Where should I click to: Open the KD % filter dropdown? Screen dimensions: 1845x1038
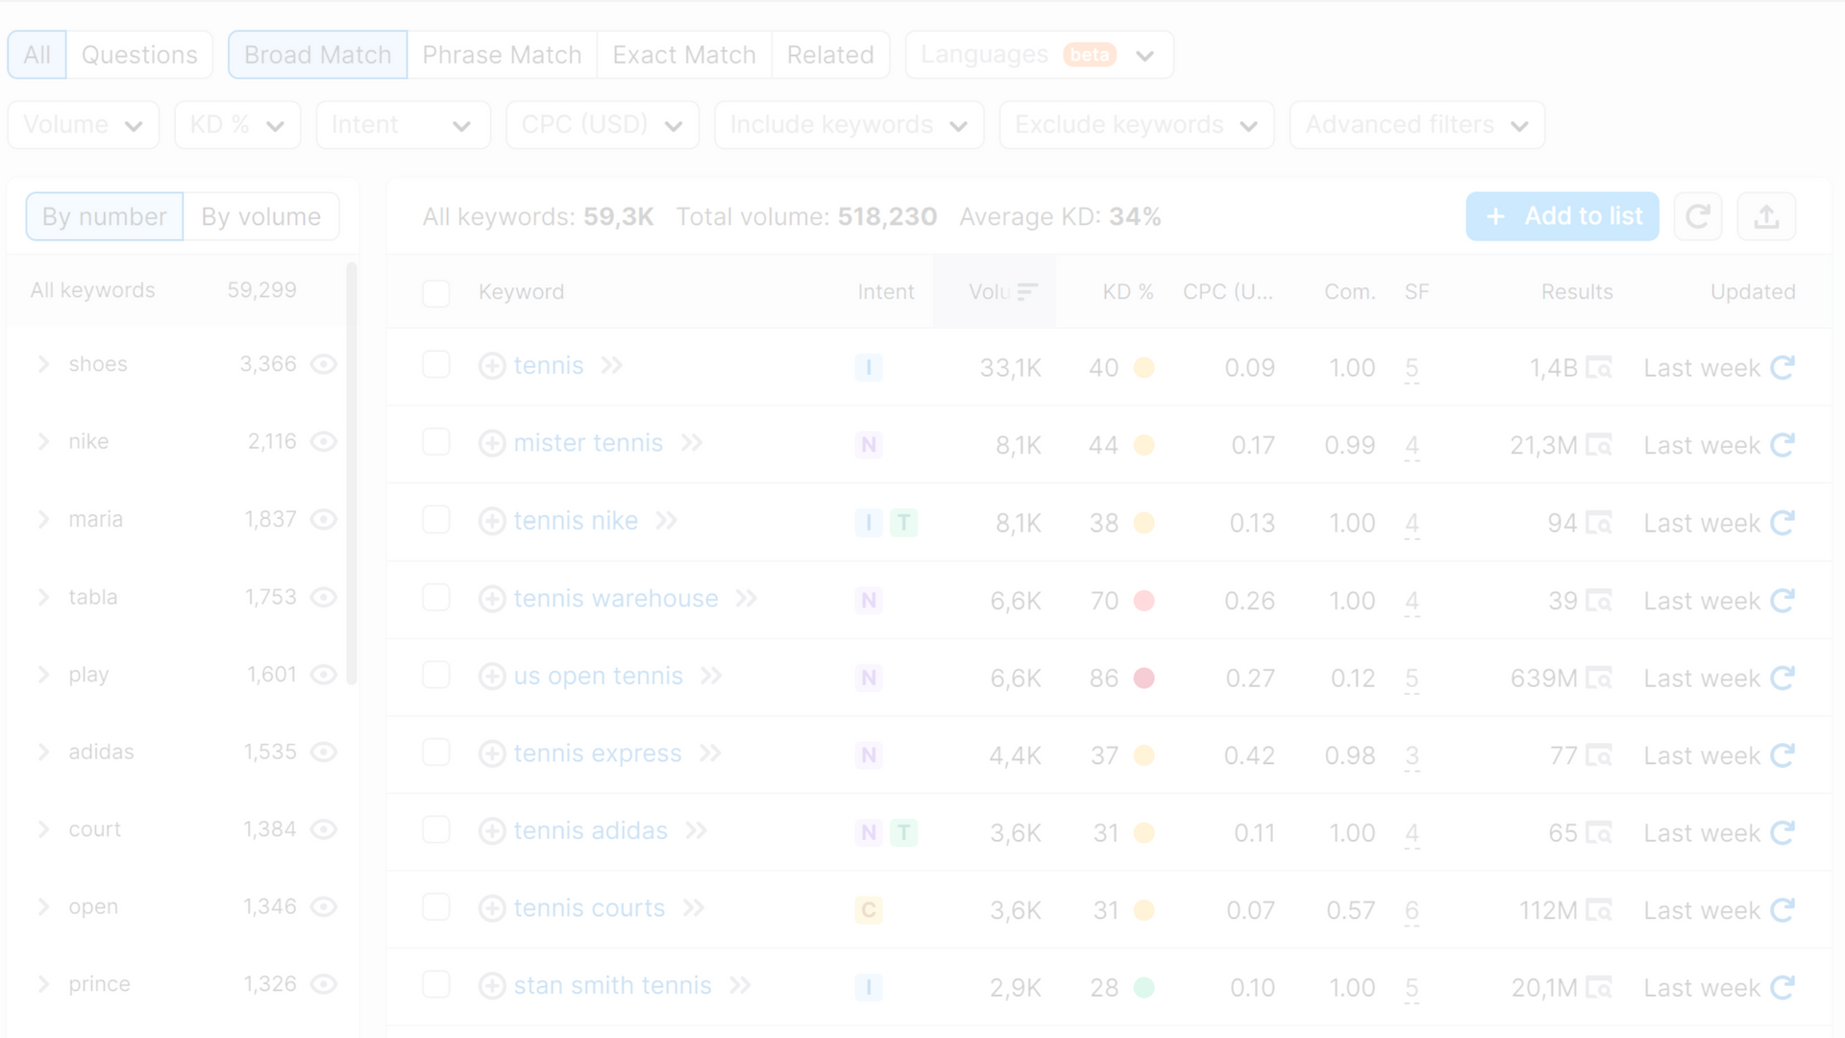point(237,125)
